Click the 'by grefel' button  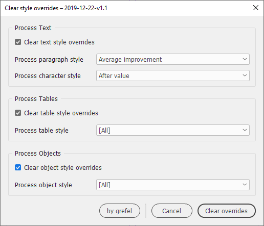pyautogui.click(x=120, y=211)
